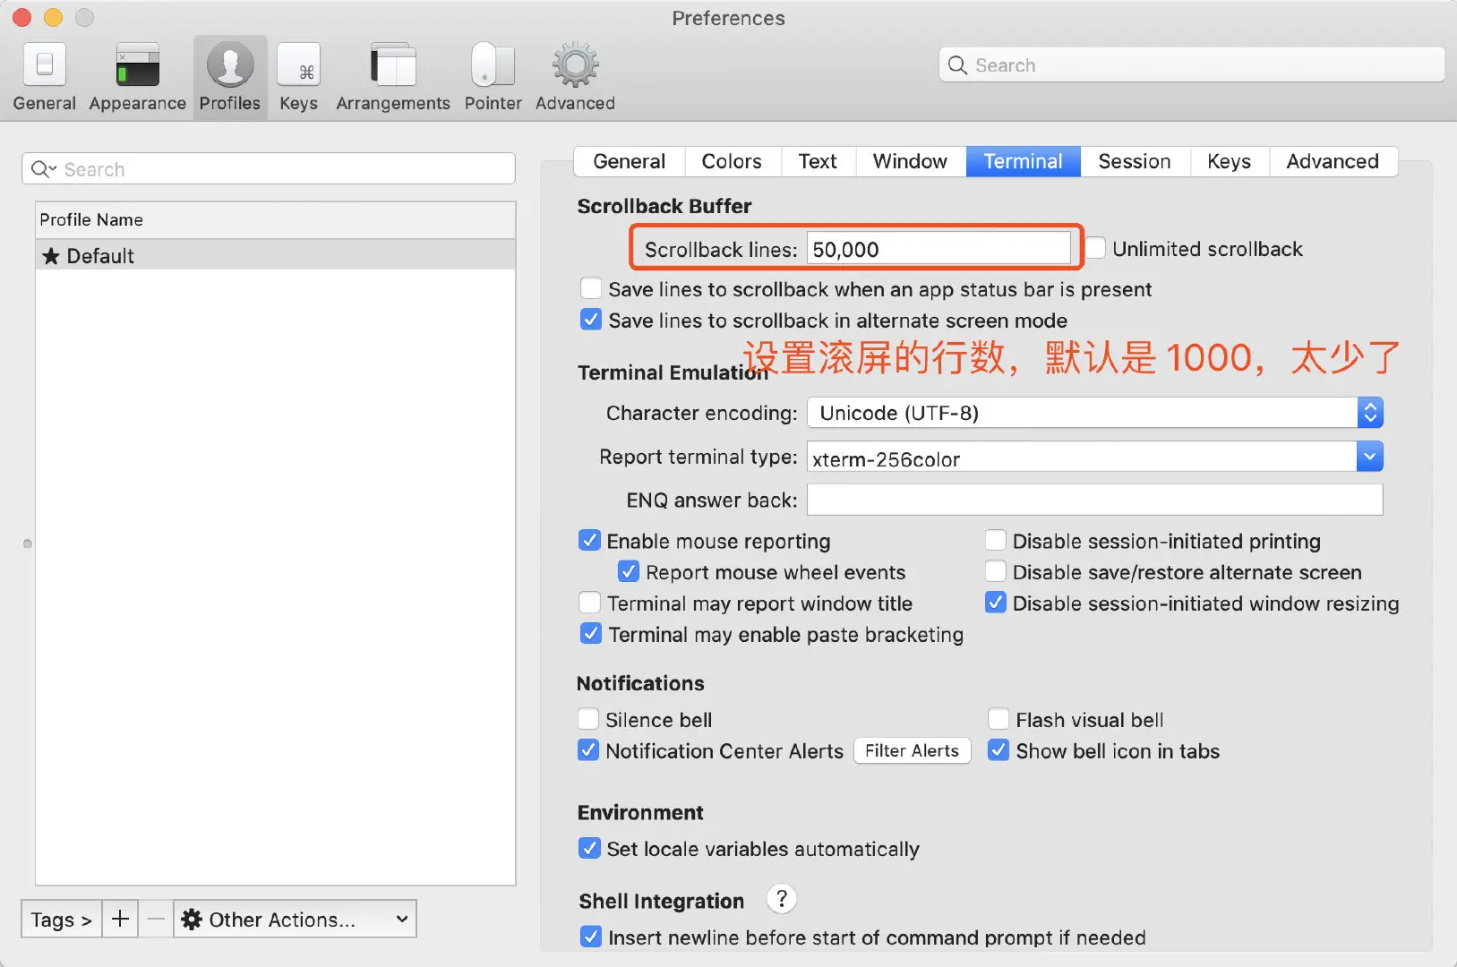Click the Filter Alerts button
This screenshot has height=967, width=1457.
[x=912, y=750]
